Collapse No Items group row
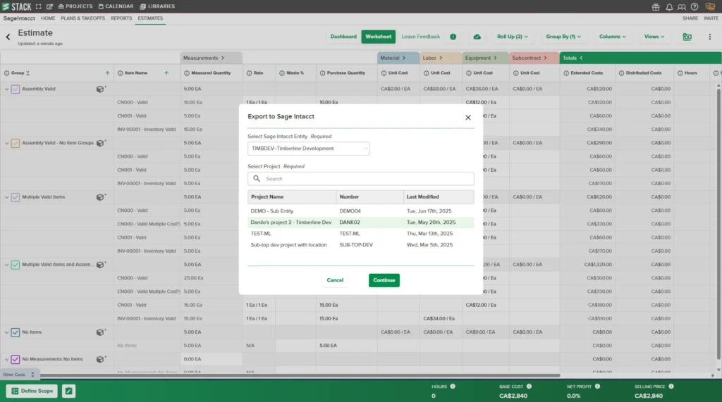This screenshot has height=402, width=722. (6, 332)
